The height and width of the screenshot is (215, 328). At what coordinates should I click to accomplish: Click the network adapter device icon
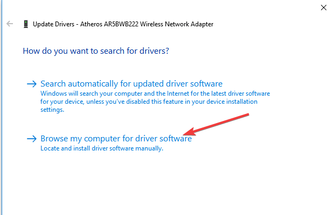click(26, 24)
